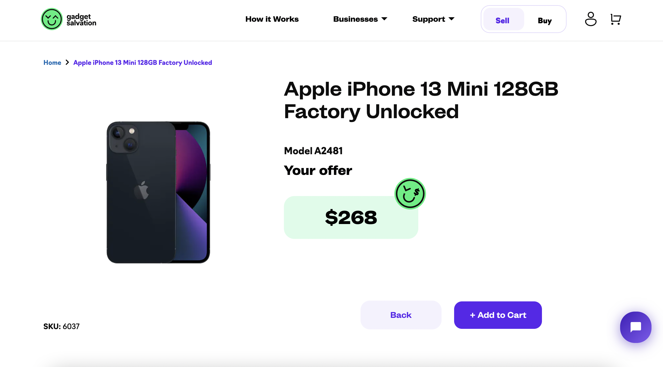Open the user account icon
663x367 pixels.
coord(591,19)
